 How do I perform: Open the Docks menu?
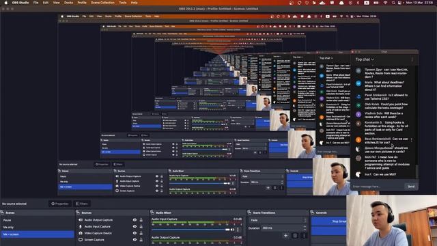tap(68, 3)
